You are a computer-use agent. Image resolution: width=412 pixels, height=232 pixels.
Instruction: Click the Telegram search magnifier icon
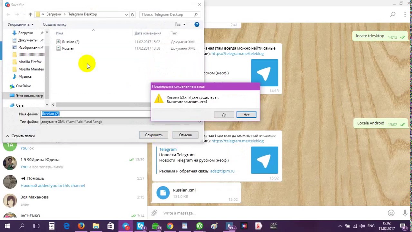pyautogui.click(x=393, y=15)
